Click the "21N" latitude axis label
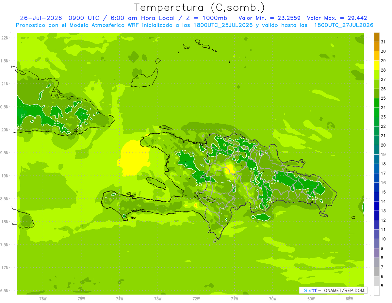Screen dimensions: 392x303 tap(6, 84)
